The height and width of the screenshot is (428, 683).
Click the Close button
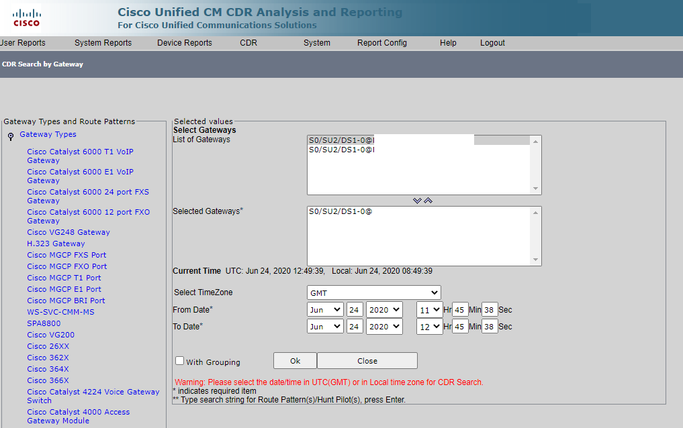tap(367, 360)
